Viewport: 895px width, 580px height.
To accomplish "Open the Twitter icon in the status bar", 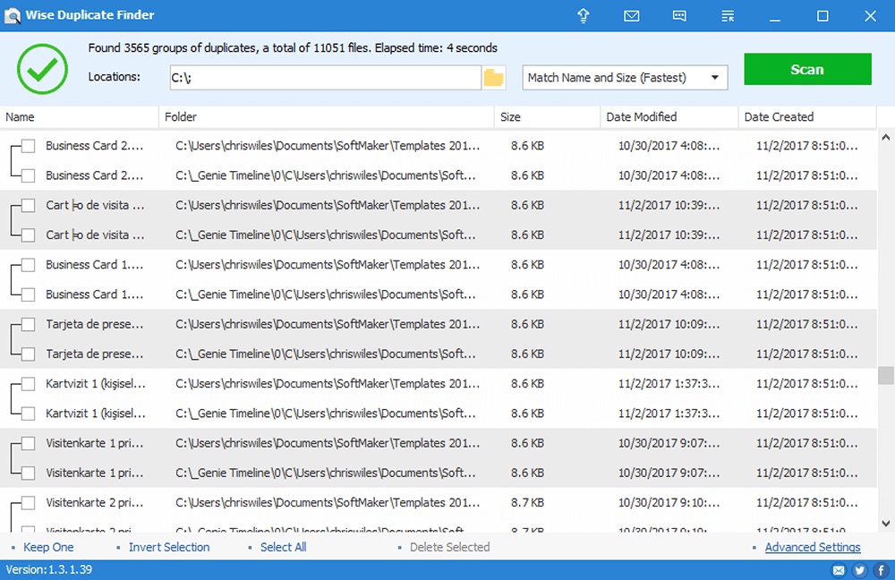I will click(859, 570).
